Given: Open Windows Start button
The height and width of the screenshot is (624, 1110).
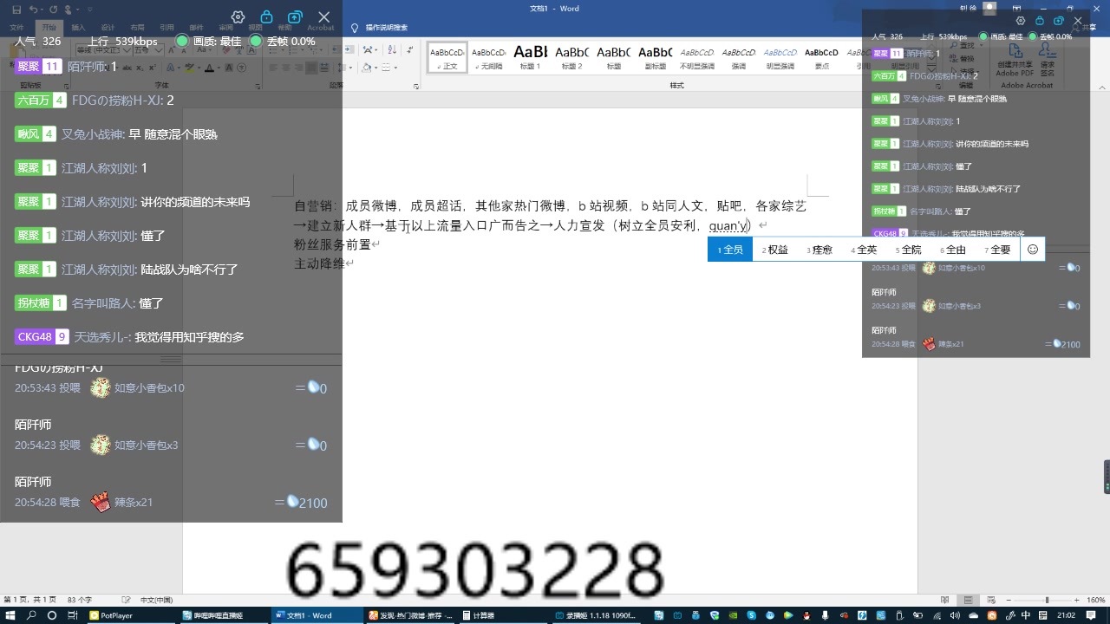Looking at the screenshot, I should [10, 615].
